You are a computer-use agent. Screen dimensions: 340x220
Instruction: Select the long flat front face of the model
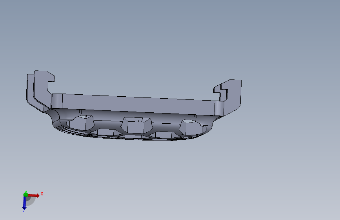pos(138,104)
